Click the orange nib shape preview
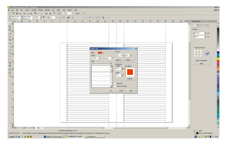The height and width of the screenshot is (144, 228). (x=130, y=72)
